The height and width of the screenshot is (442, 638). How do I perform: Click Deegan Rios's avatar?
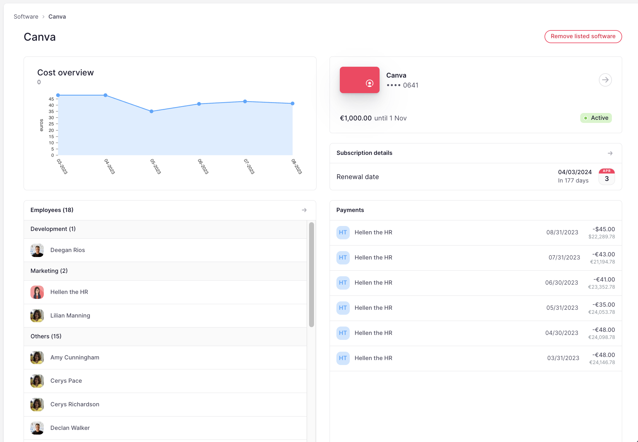pyautogui.click(x=37, y=250)
